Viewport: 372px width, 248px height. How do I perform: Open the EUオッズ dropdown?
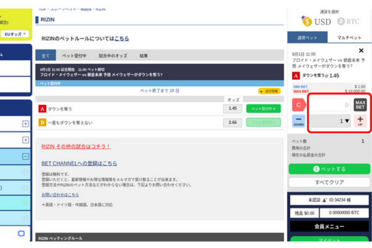(15, 34)
